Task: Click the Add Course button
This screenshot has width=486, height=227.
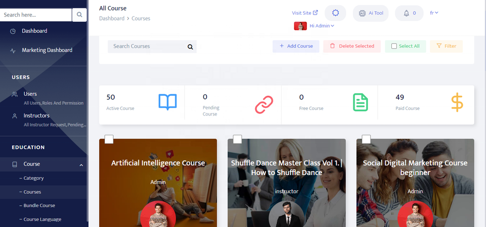Action: 296,46
